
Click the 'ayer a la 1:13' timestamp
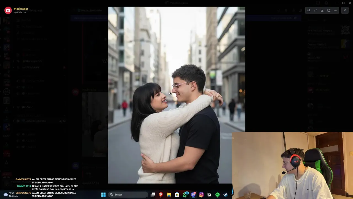(20, 12)
